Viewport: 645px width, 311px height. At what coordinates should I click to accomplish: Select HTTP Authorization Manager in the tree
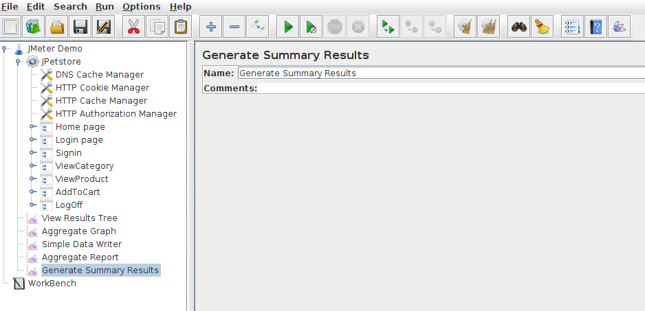coord(116,114)
